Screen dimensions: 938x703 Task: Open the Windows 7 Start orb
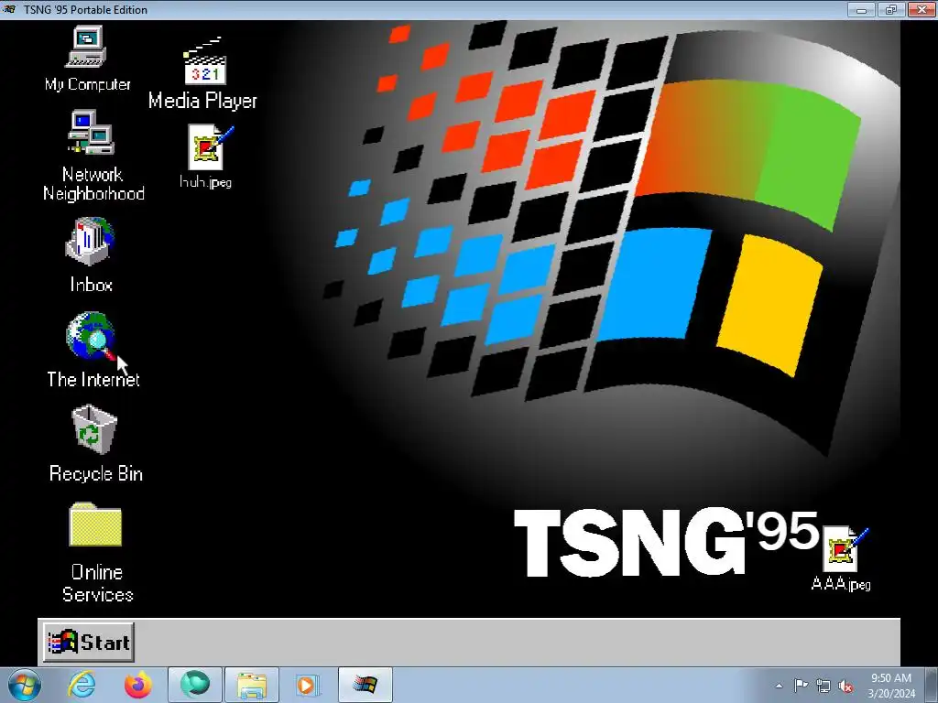click(25, 685)
